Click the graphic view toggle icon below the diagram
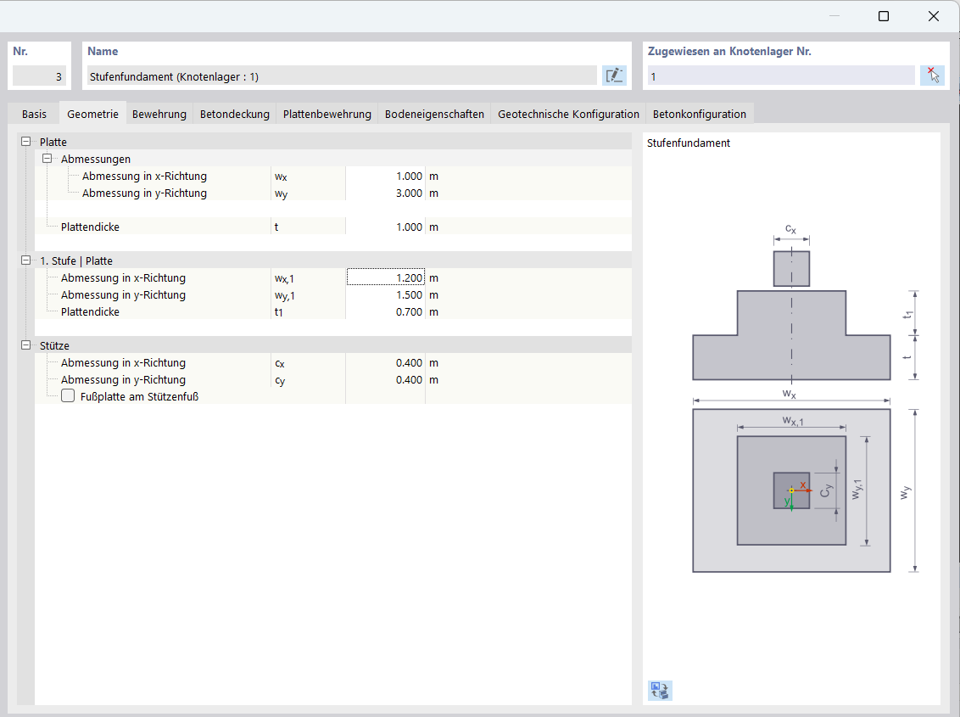 point(660,690)
